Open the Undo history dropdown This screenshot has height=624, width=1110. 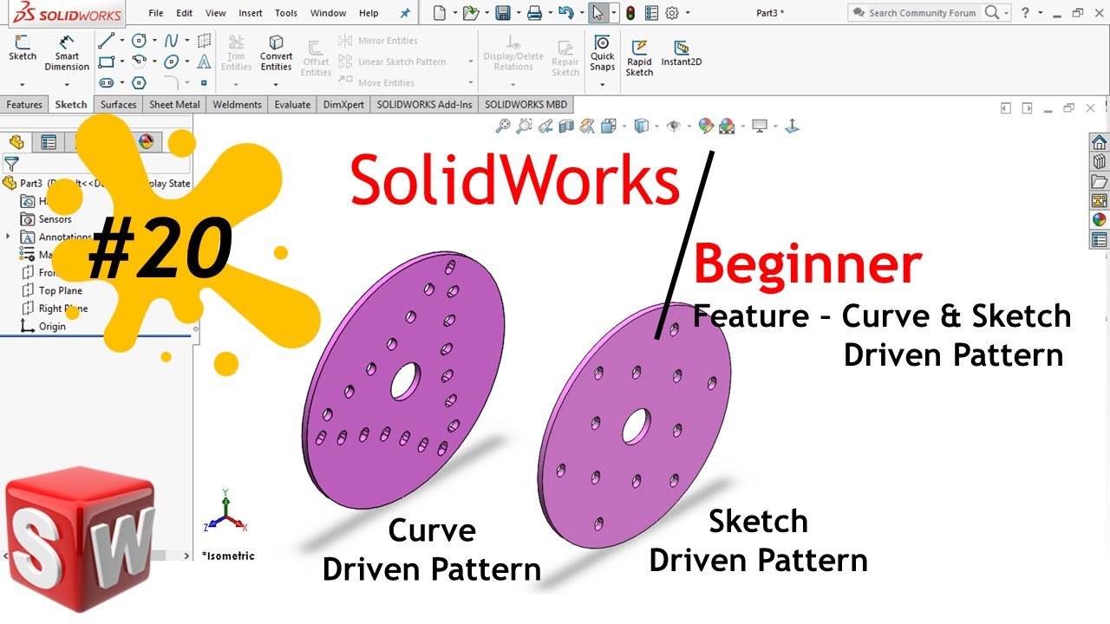[580, 13]
